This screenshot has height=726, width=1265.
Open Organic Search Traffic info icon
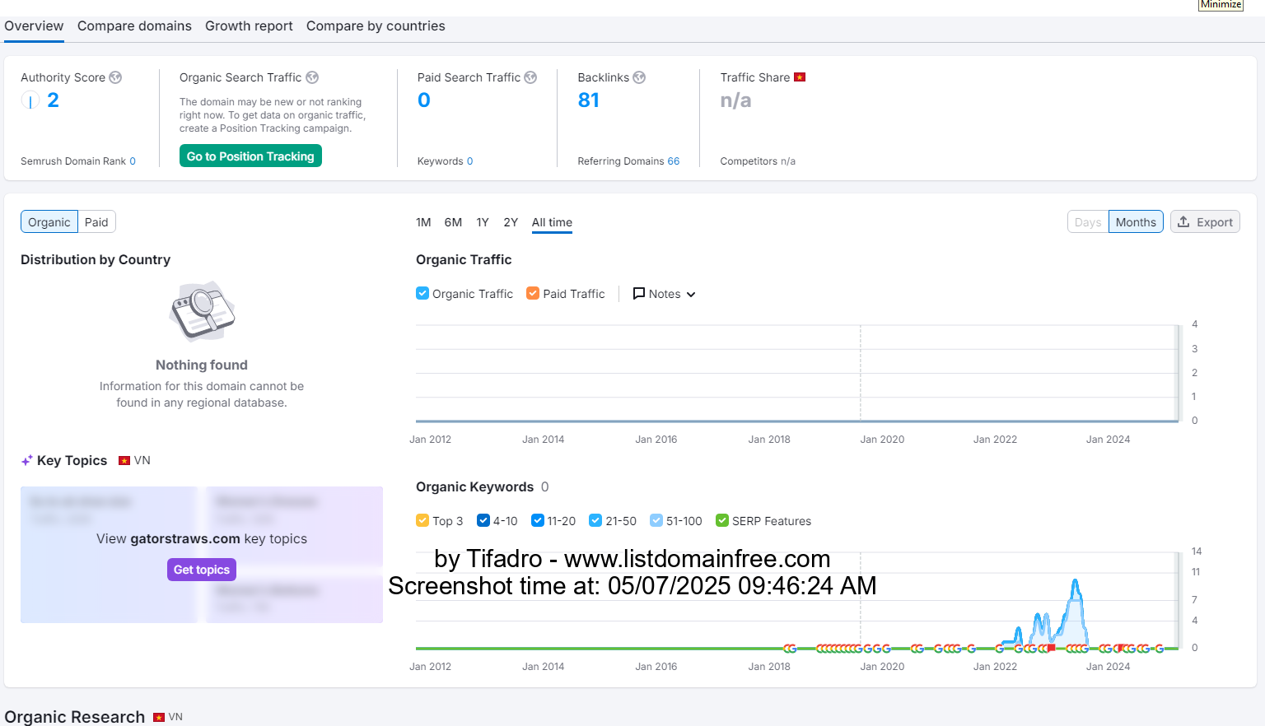pyautogui.click(x=312, y=77)
